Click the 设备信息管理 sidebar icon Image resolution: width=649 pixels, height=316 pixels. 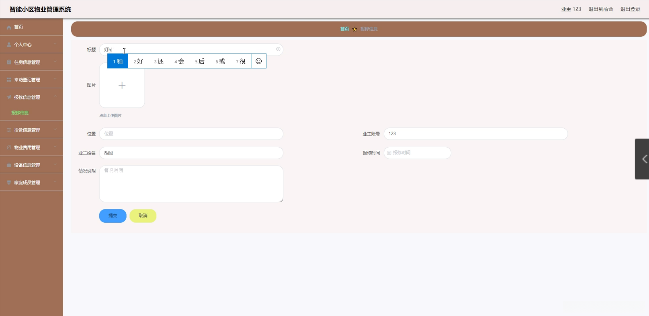click(x=9, y=165)
